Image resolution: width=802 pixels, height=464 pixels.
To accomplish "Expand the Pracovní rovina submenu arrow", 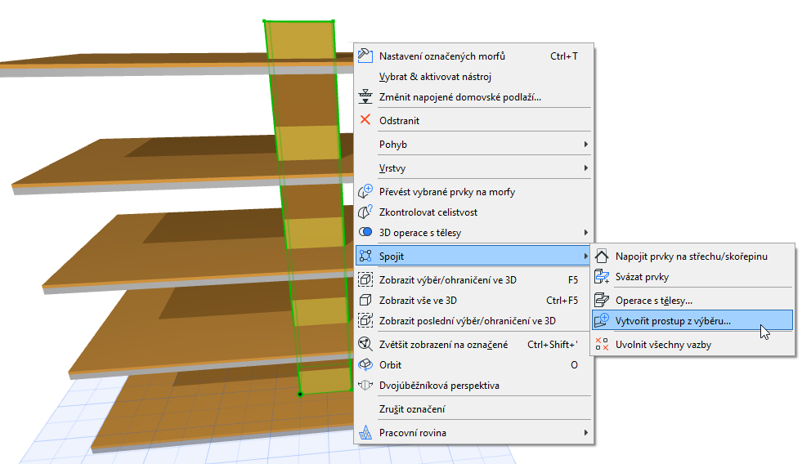I will pyautogui.click(x=585, y=432).
